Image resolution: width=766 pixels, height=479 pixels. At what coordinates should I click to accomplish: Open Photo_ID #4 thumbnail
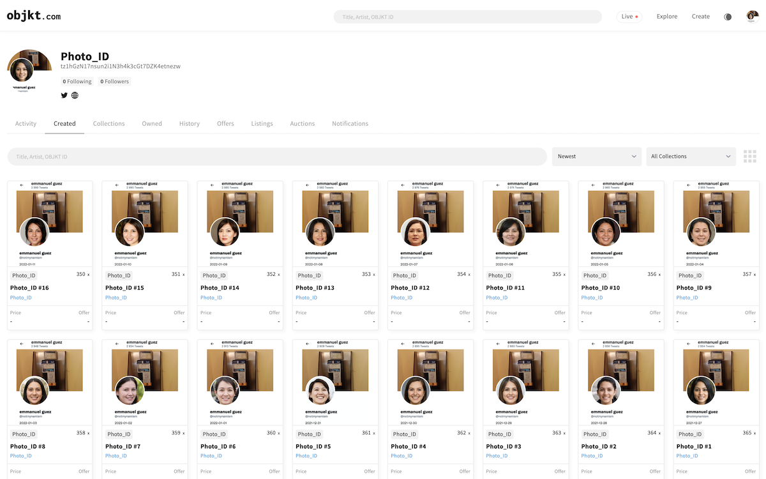point(430,383)
